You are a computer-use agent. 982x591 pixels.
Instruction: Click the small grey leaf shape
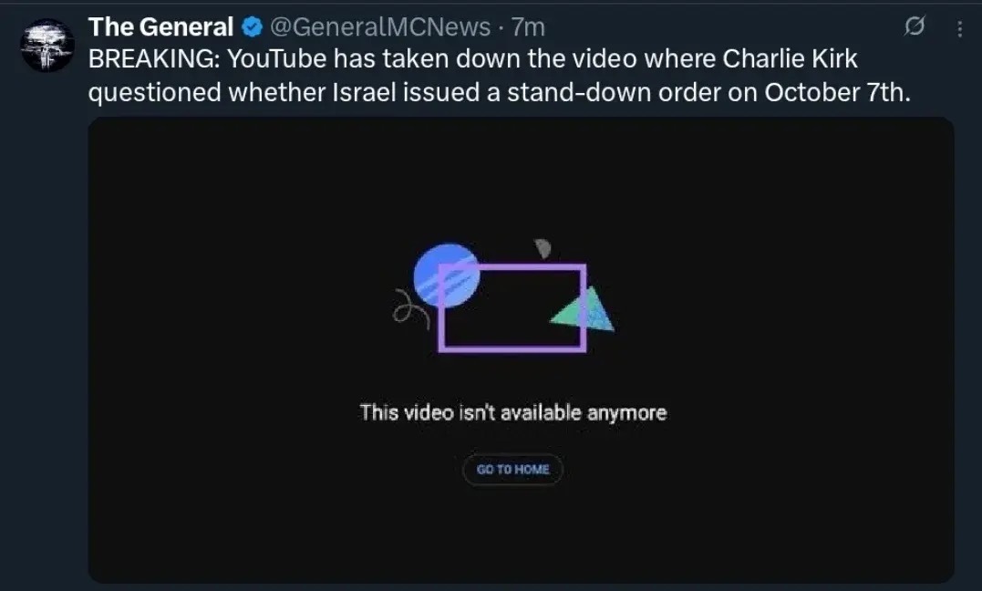point(543,248)
